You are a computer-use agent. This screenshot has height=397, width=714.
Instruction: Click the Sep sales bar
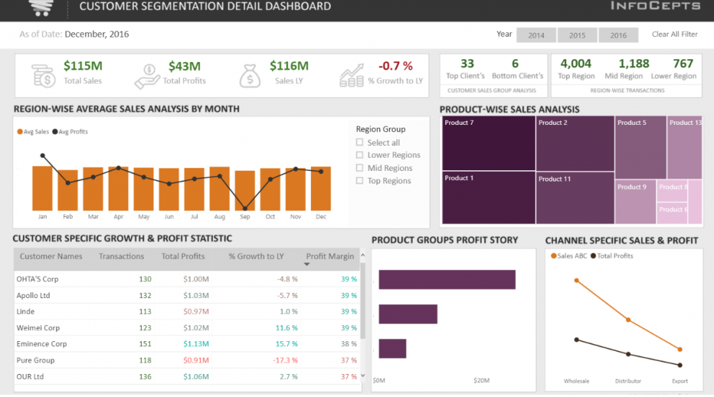coord(245,190)
